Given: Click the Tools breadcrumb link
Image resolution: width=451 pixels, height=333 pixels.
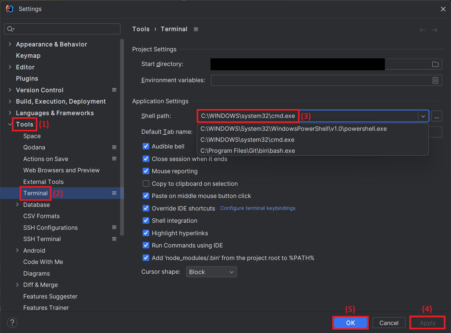Looking at the screenshot, I should 141,29.
